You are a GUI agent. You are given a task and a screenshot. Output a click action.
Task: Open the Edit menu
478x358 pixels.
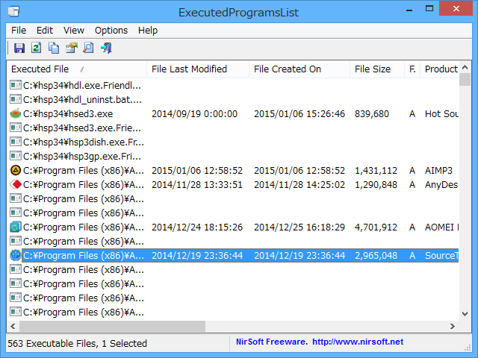(x=45, y=31)
